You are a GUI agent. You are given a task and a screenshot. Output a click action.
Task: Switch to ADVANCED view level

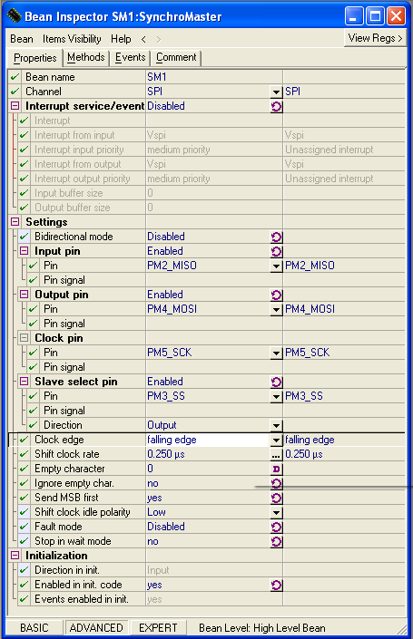coord(96,628)
